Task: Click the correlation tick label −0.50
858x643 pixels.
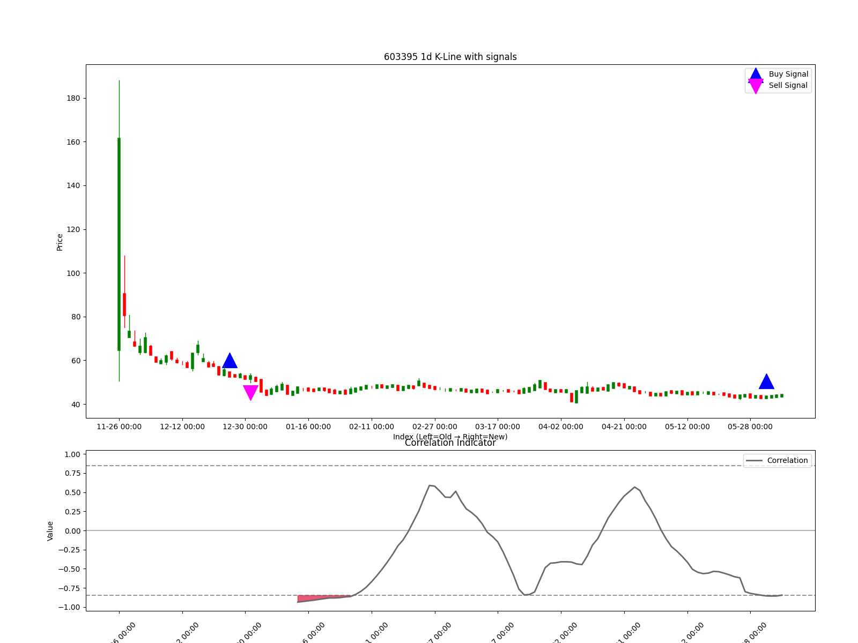Action: (x=69, y=569)
